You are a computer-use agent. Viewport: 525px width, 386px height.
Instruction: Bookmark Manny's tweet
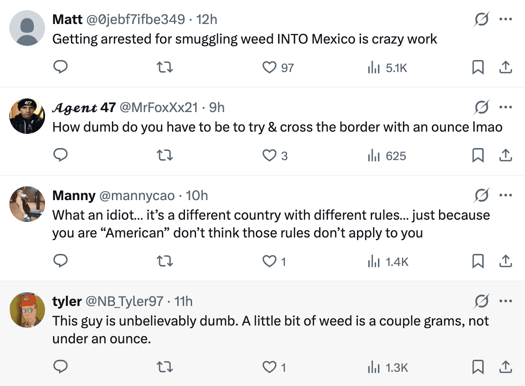tap(478, 261)
